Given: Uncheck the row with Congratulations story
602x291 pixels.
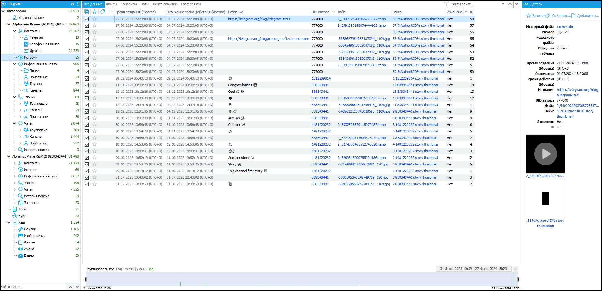Looking at the screenshot, I should (87, 85).
